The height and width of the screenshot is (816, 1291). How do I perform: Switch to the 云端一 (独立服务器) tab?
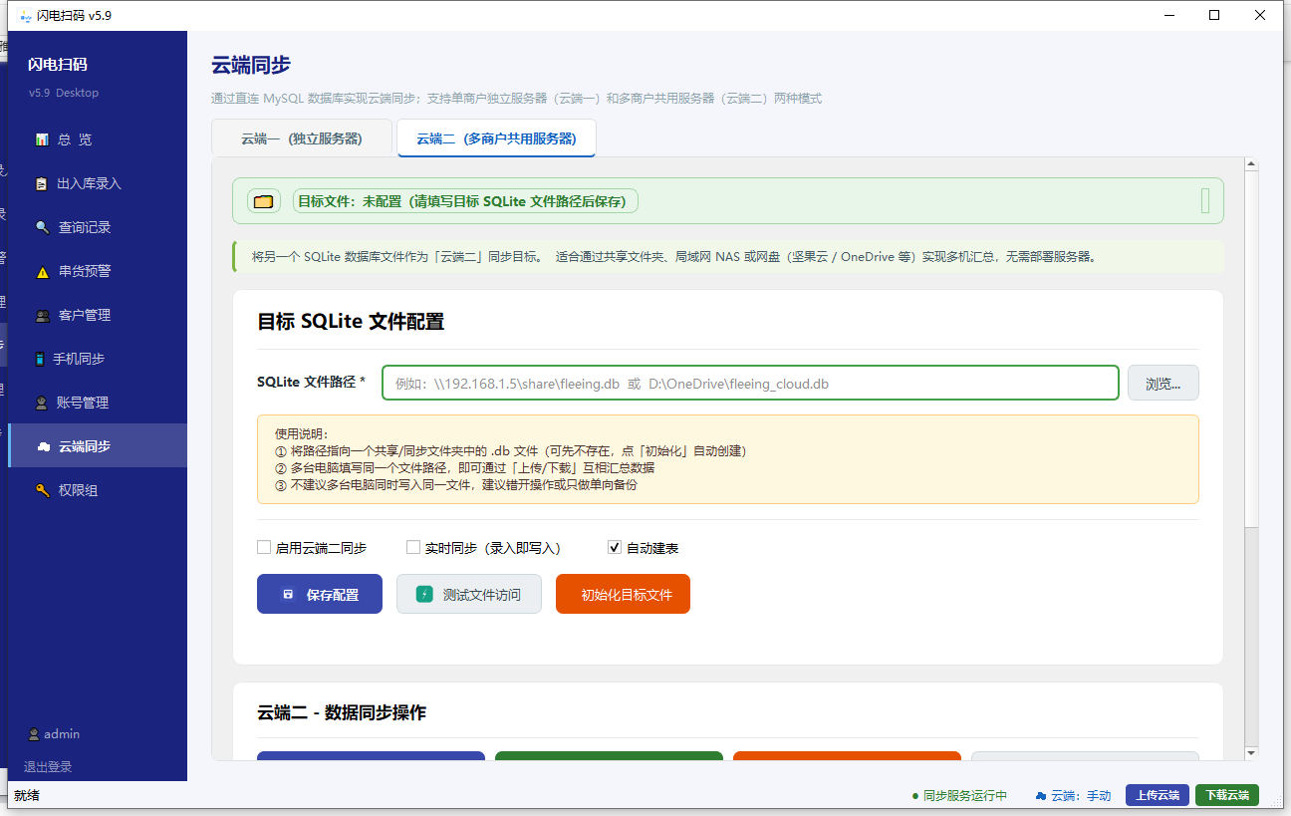point(301,138)
